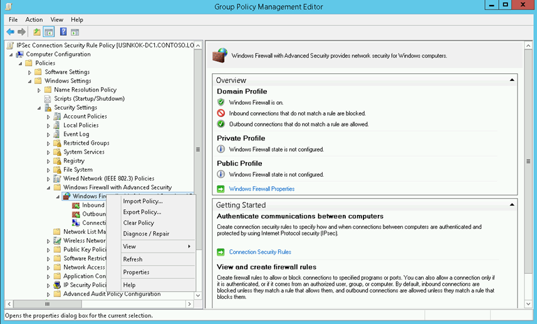Toggle the Show/Hide Console Tree icon
This screenshot has width=537, height=324.
point(49,32)
